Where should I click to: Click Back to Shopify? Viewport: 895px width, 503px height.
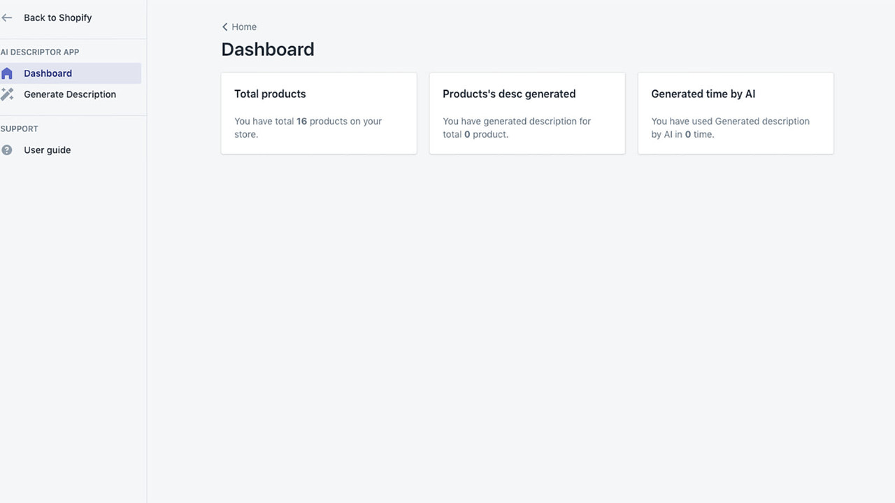point(57,17)
